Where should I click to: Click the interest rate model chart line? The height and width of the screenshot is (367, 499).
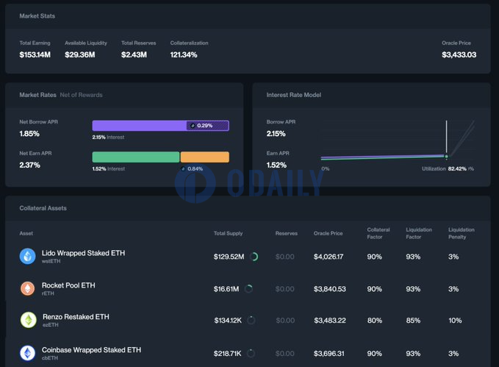click(382, 157)
